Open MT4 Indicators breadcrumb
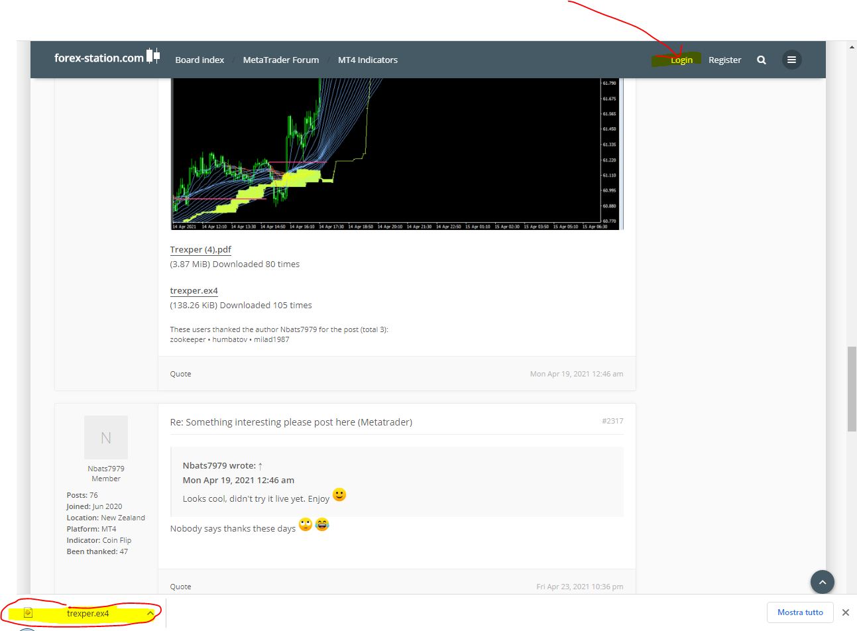Screen dimensions: 857x631 368,60
